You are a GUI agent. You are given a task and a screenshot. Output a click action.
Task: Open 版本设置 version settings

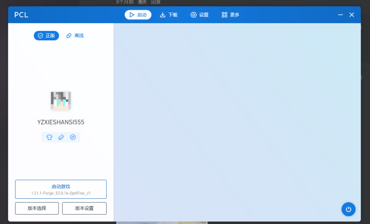(x=85, y=208)
